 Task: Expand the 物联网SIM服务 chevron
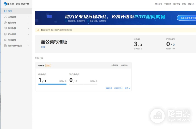click(x=28, y=46)
